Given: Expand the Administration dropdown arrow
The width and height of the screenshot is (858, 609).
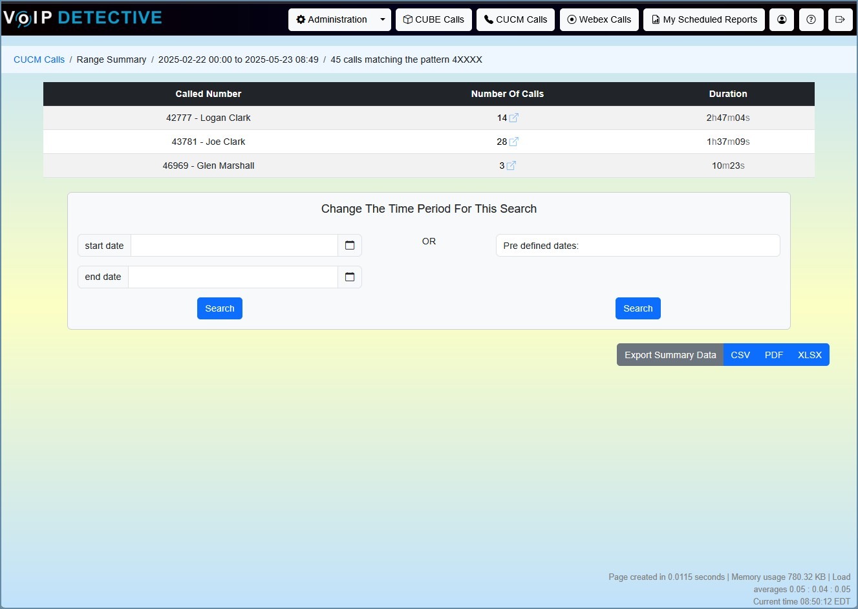Looking at the screenshot, I should pos(383,19).
